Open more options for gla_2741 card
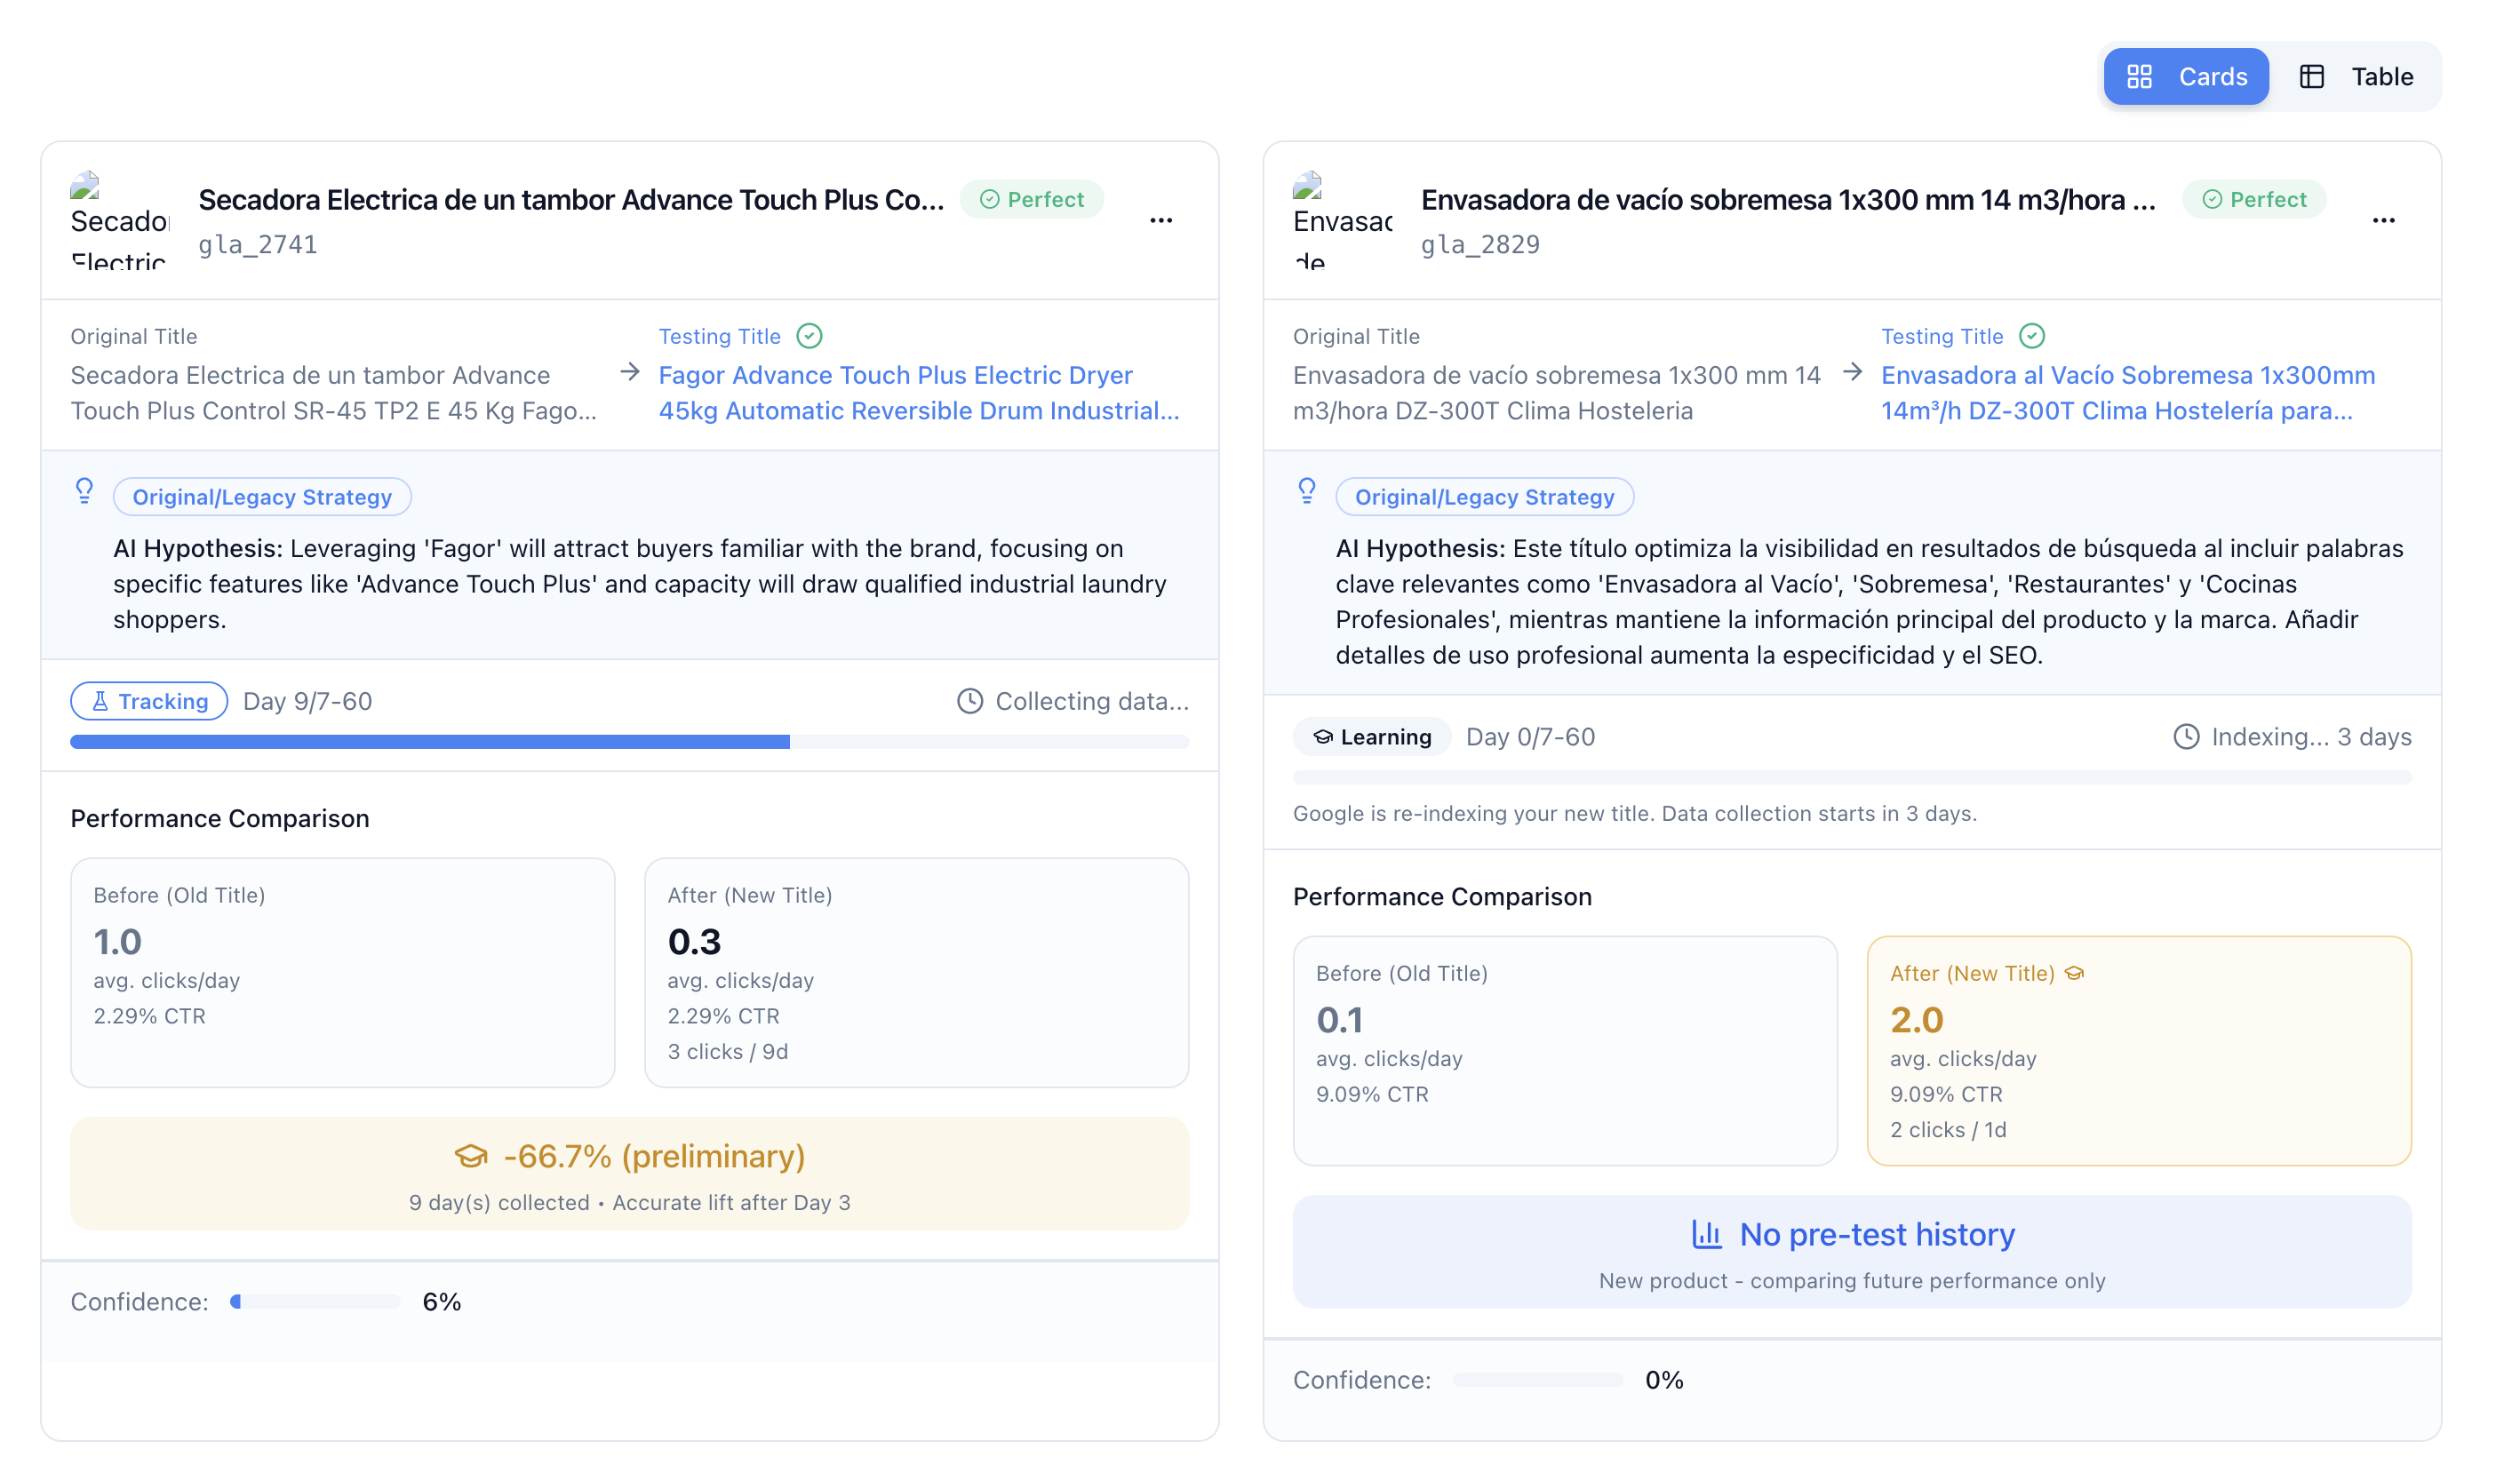 coord(1160,221)
